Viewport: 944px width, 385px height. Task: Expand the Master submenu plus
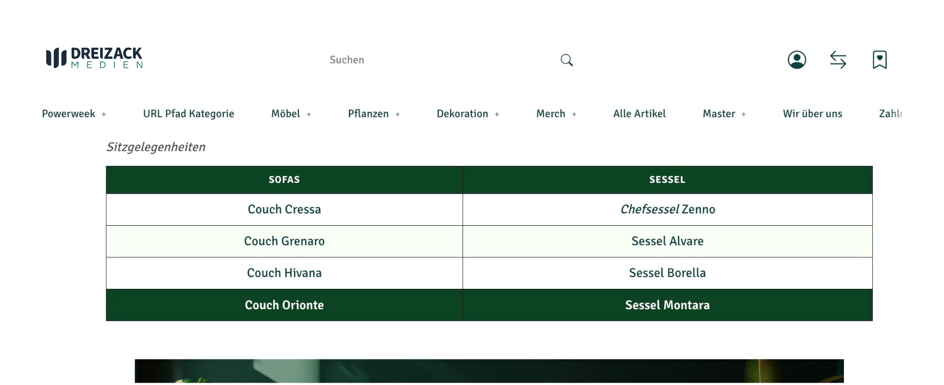tap(743, 114)
